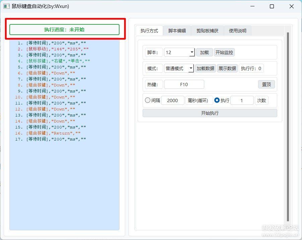Switch to the 脚本编辑 tab

(x=177, y=31)
